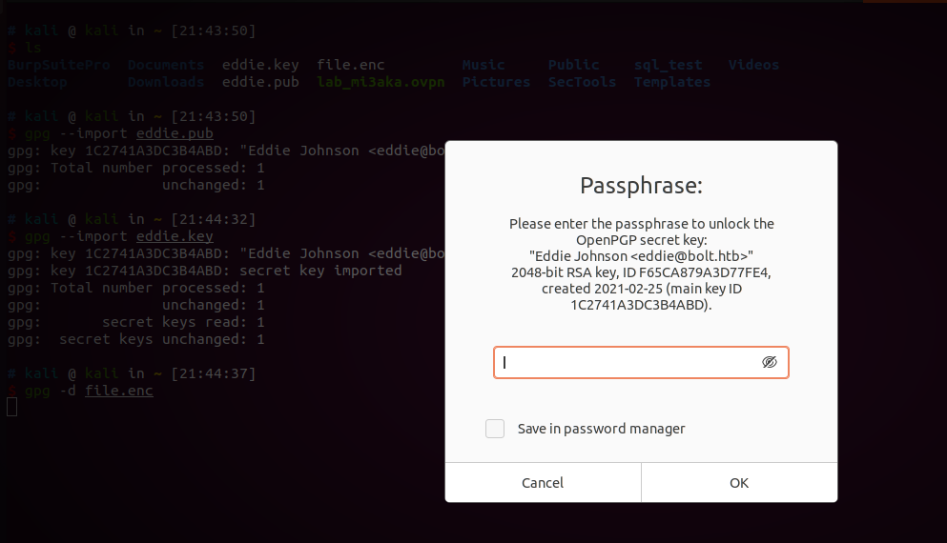Click the "Save in password manager" label
The width and height of the screenshot is (947, 543).
pyautogui.click(x=601, y=429)
